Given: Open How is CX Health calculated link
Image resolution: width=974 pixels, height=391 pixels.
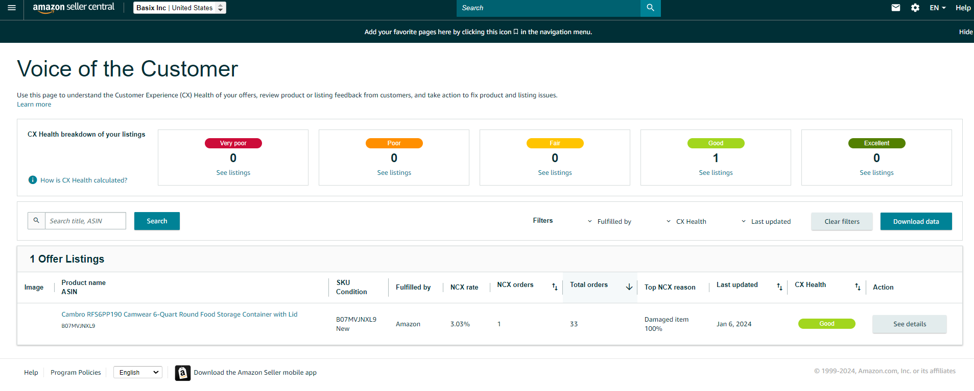Looking at the screenshot, I should [x=84, y=180].
